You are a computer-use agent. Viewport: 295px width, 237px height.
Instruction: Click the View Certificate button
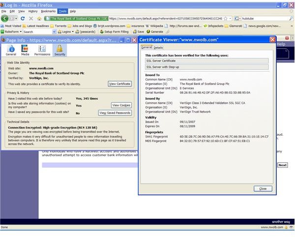119,84
